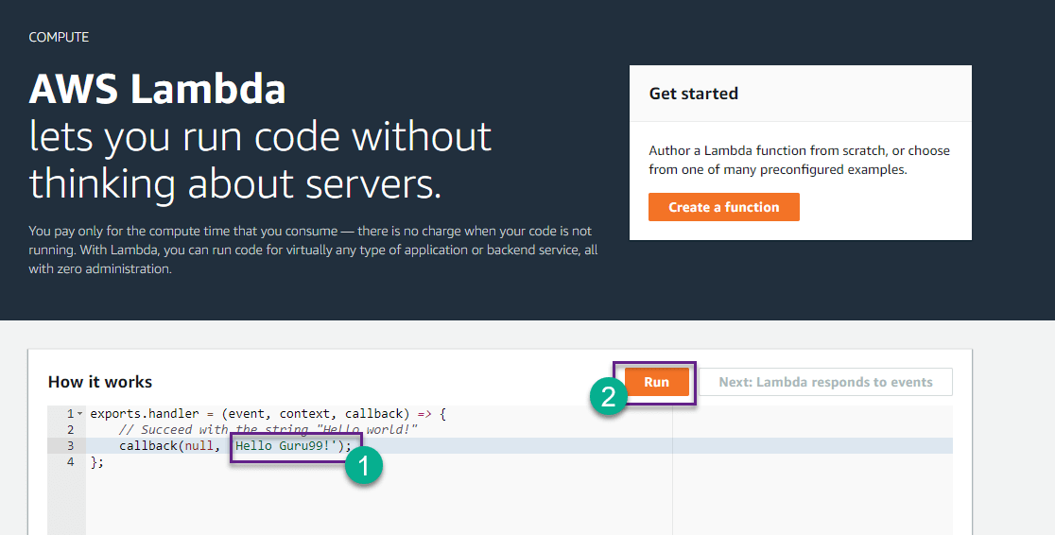The height and width of the screenshot is (535, 1055).
Task: Click the COMPUTE category label
Action: (x=59, y=38)
